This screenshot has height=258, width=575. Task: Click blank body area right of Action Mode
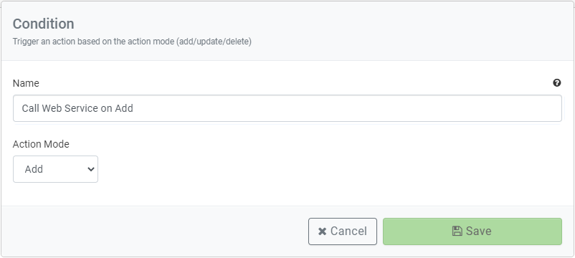[x=330, y=168]
